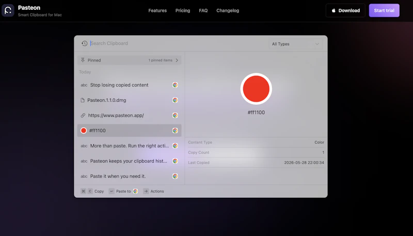Click the Return key icon in footer
This screenshot has height=236, width=413.
tap(112, 191)
